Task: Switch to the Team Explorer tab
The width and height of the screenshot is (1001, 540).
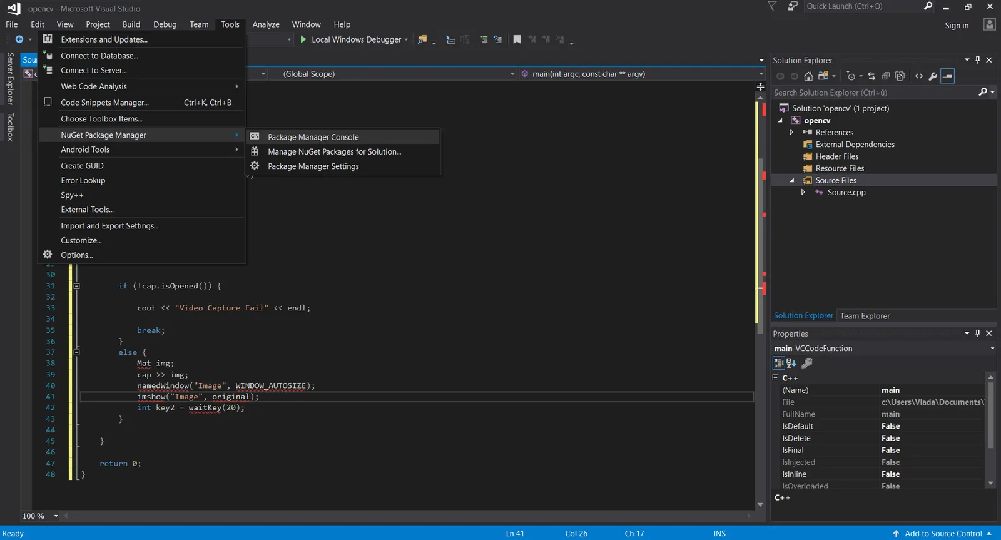Action: (865, 316)
